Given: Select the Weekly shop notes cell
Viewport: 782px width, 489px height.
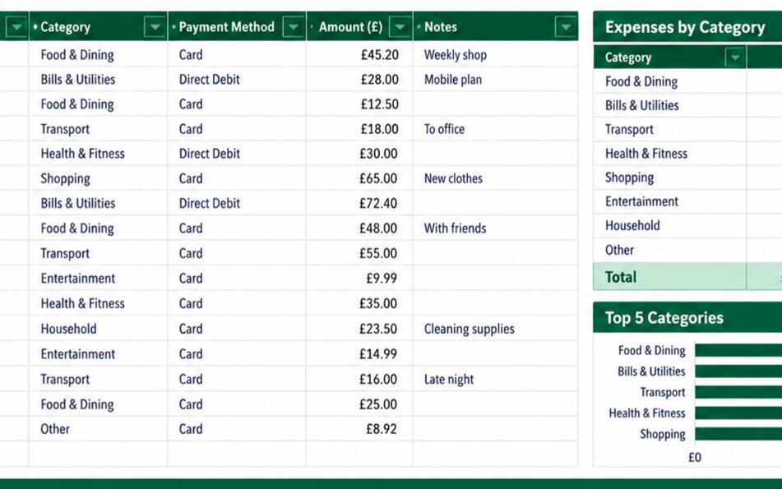Looking at the screenshot, I should [x=495, y=55].
